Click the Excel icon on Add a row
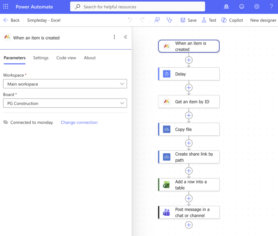 coord(166,185)
